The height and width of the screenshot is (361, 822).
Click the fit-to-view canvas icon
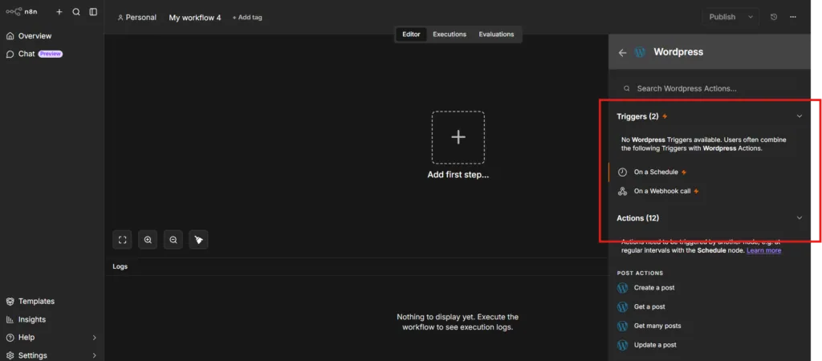click(122, 240)
